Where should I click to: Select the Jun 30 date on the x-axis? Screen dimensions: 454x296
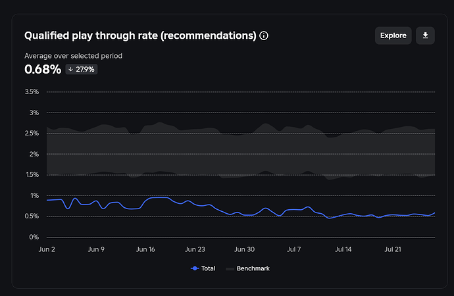pyautogui.click(x=245, y=250)
